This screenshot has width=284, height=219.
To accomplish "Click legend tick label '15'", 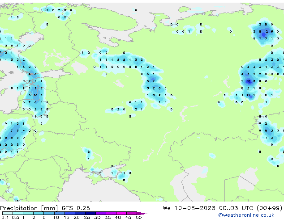I will 66,217.
